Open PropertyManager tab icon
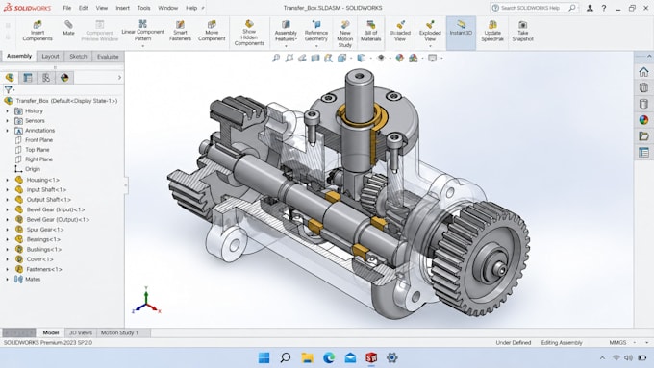 pos(28,78)
